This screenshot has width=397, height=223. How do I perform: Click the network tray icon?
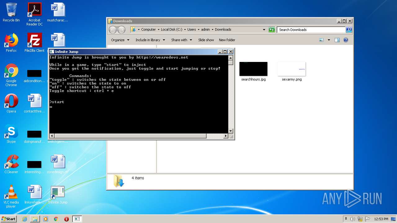tap(360, 219)
